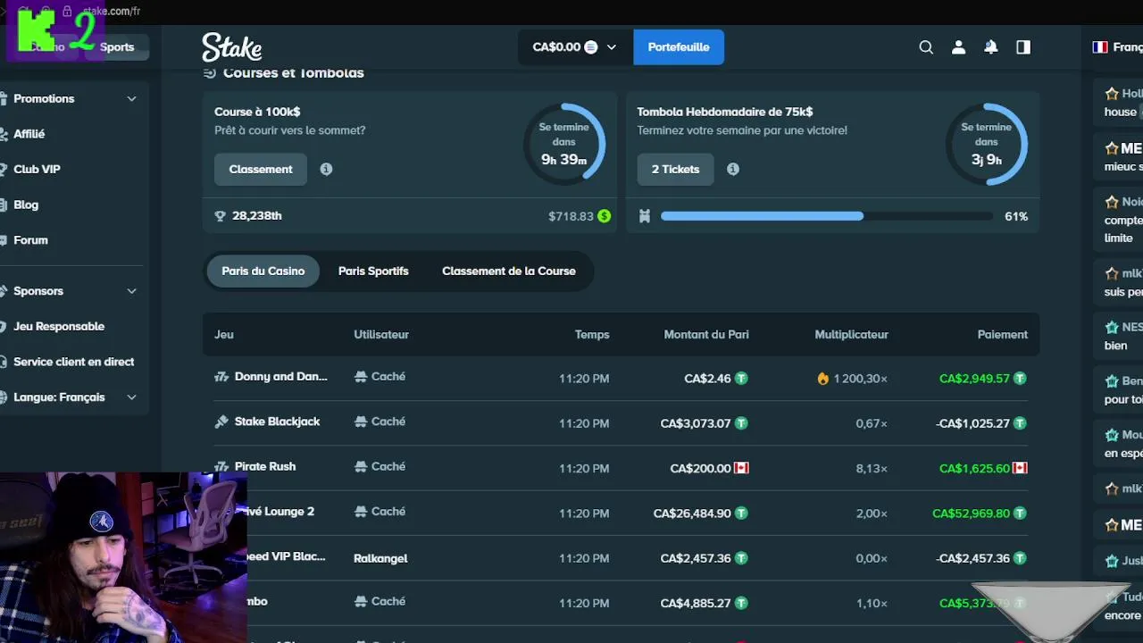Viewport: 1143px width, 643px height.
Task: Click the hidden-user icon in Pirate Rush row
Action: pos(361,466)
